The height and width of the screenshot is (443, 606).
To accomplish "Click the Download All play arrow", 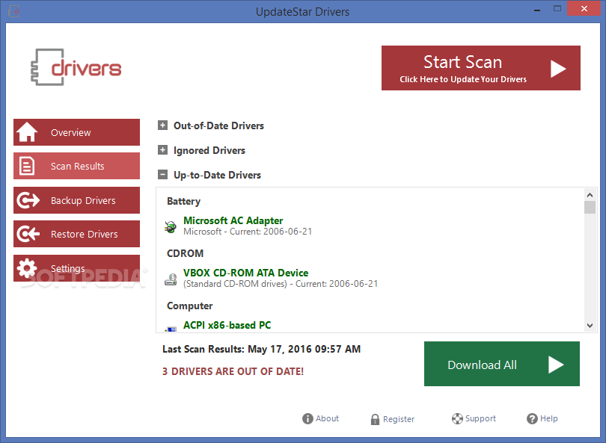I will point(556,365).
